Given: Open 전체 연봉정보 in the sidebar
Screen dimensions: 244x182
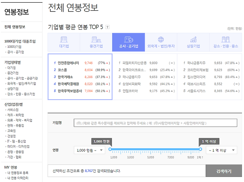Looking at the screenshot, I should tap(15, 27).
